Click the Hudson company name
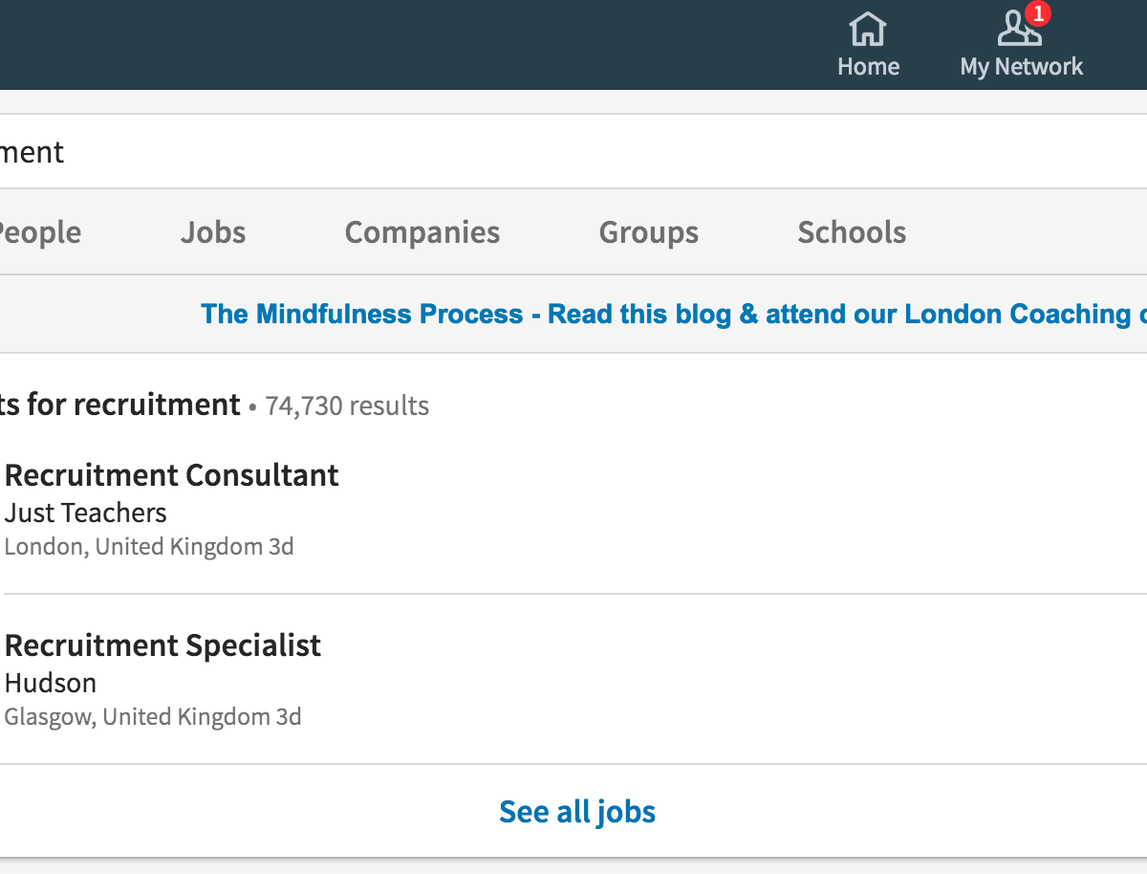This screenshot has height=874, width=1147. [51, 683]
